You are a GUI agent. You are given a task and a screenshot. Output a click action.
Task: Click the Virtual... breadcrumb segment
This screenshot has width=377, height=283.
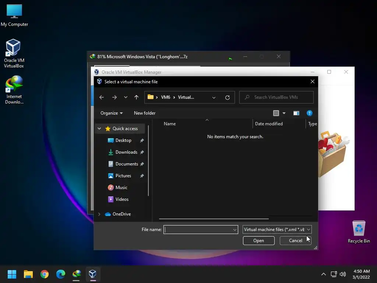pyautogui.click(x=186, y=97)
